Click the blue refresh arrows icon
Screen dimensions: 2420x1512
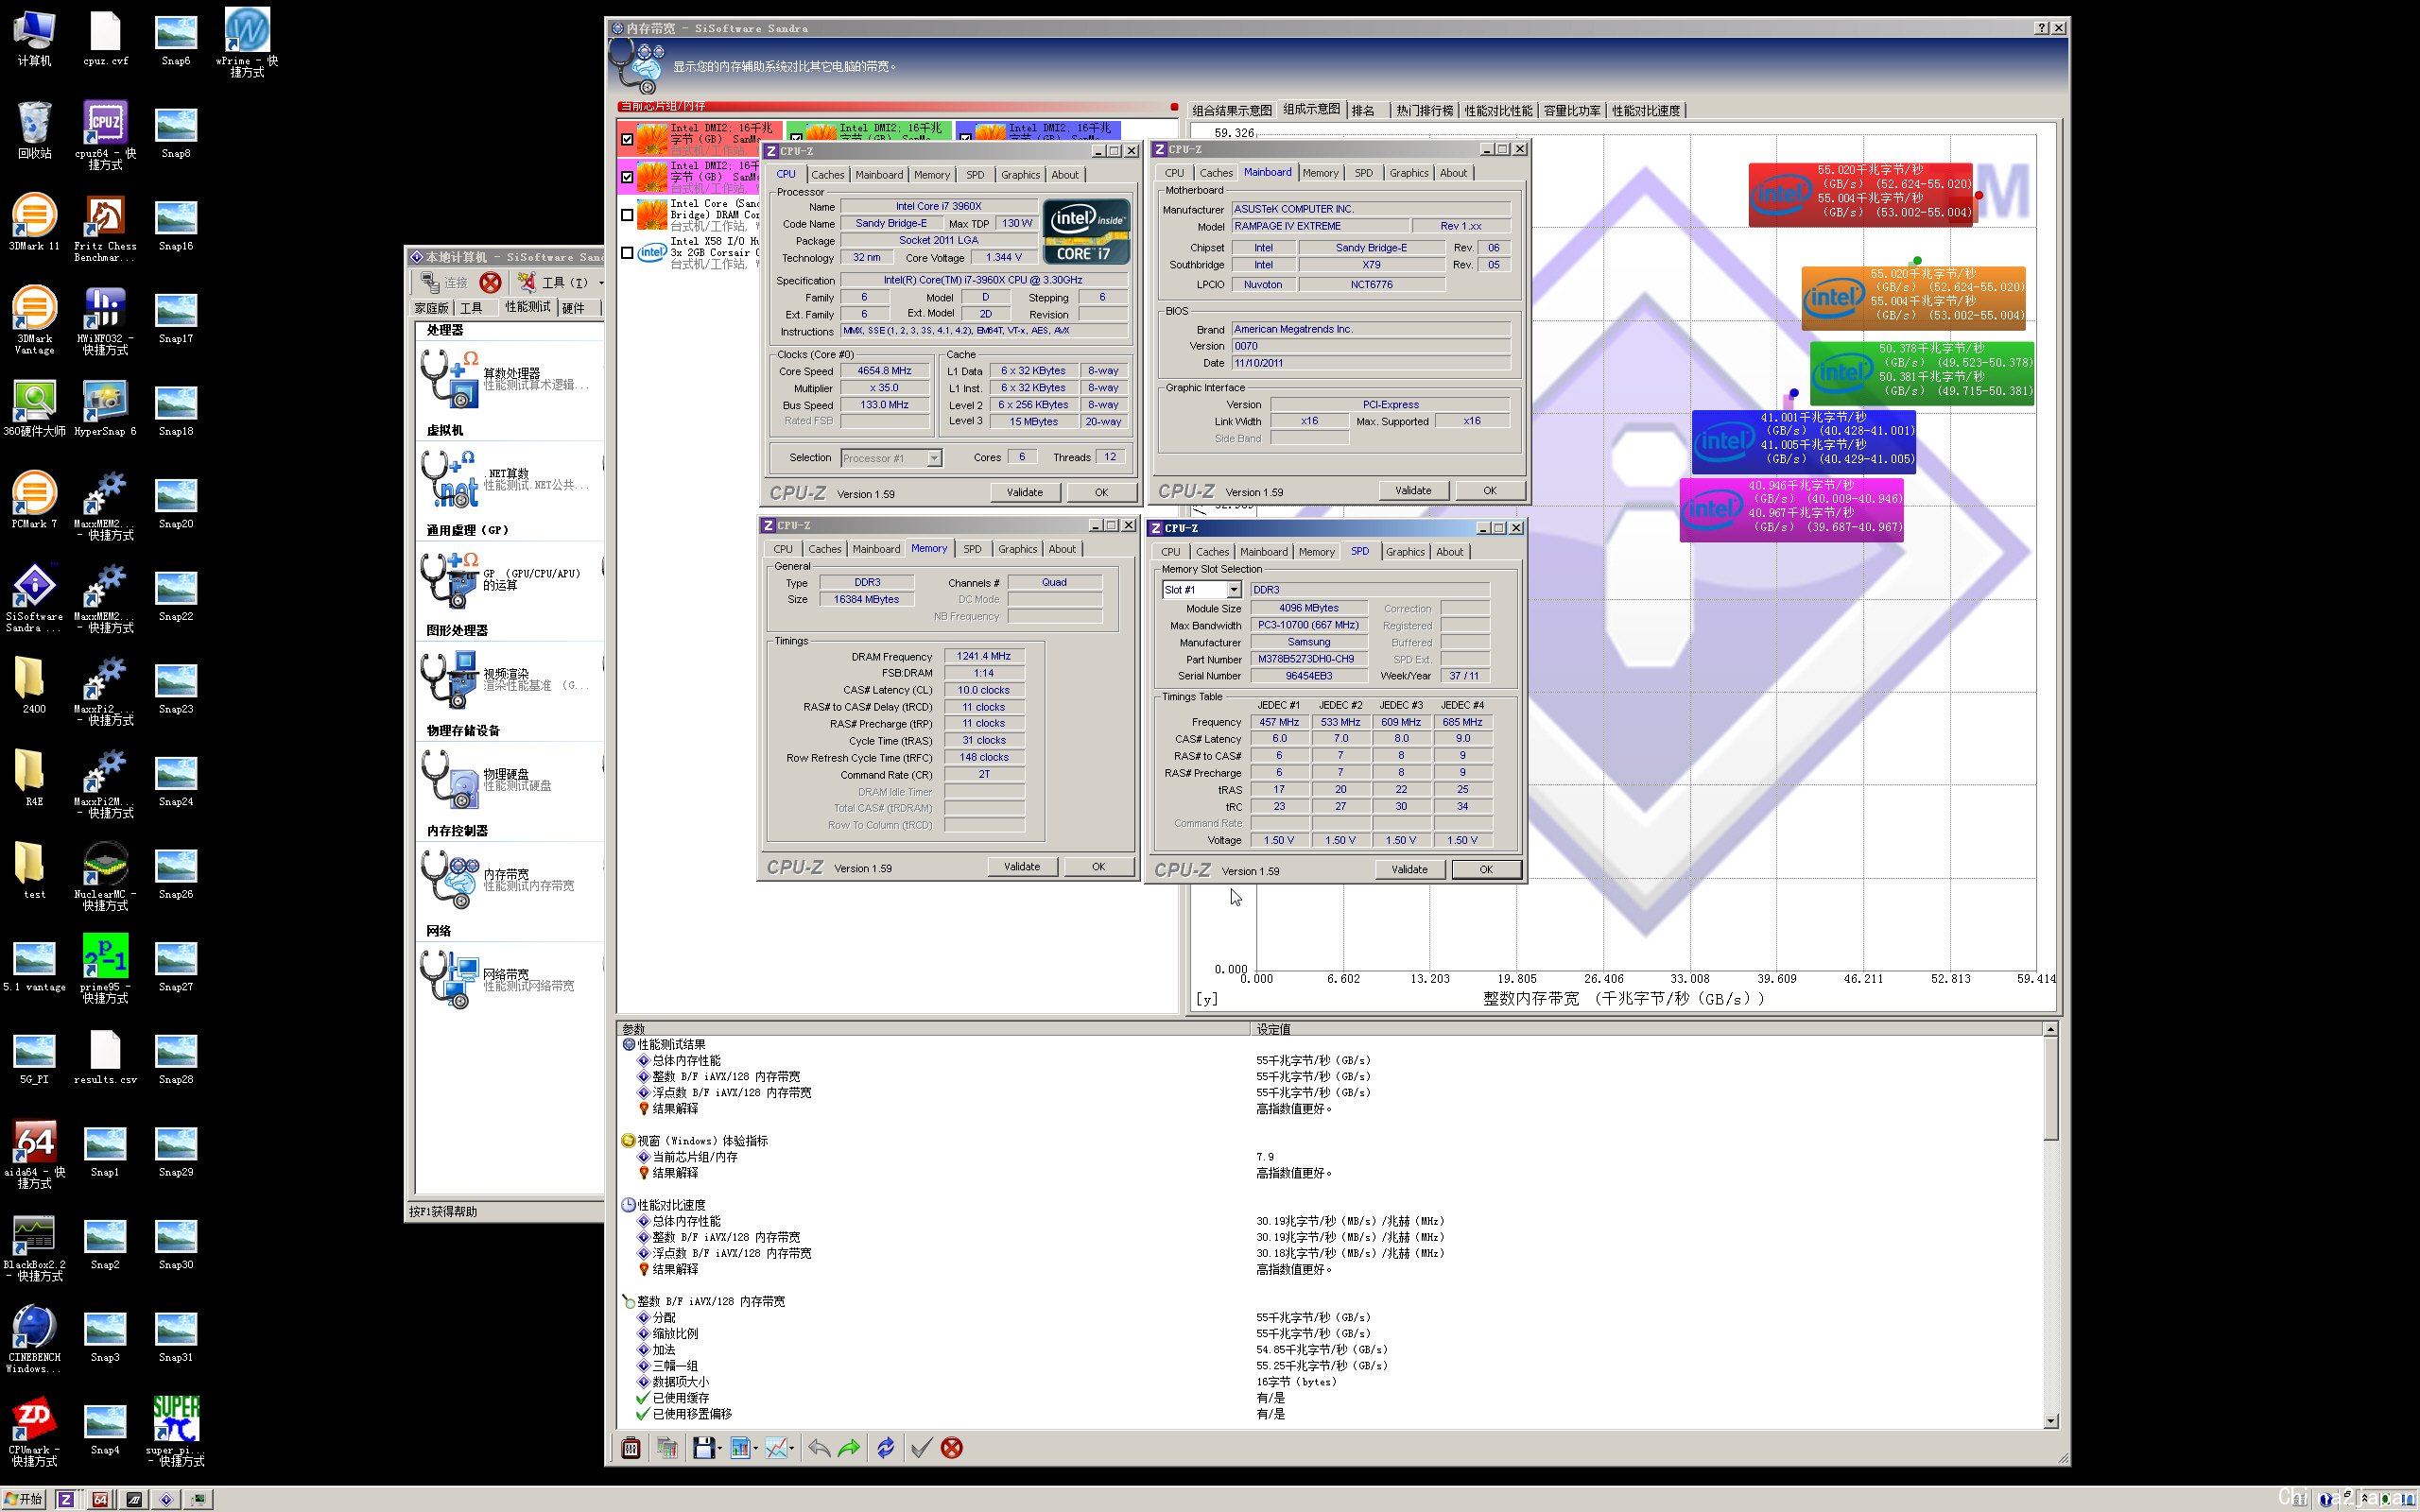coord(885,1447)
